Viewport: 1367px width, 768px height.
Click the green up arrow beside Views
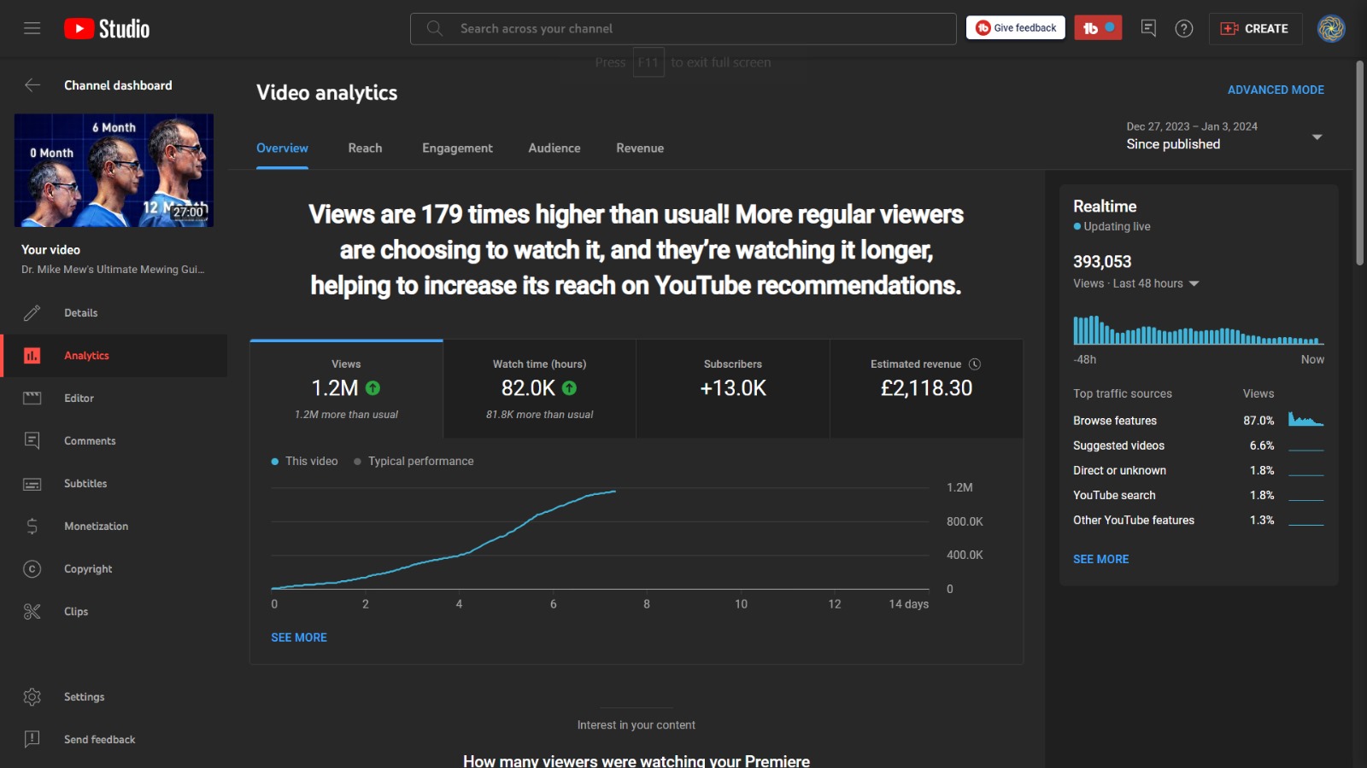pos(373,388)
